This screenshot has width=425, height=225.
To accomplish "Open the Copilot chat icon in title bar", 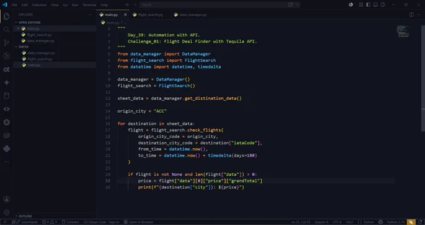I will coord(291,5).
